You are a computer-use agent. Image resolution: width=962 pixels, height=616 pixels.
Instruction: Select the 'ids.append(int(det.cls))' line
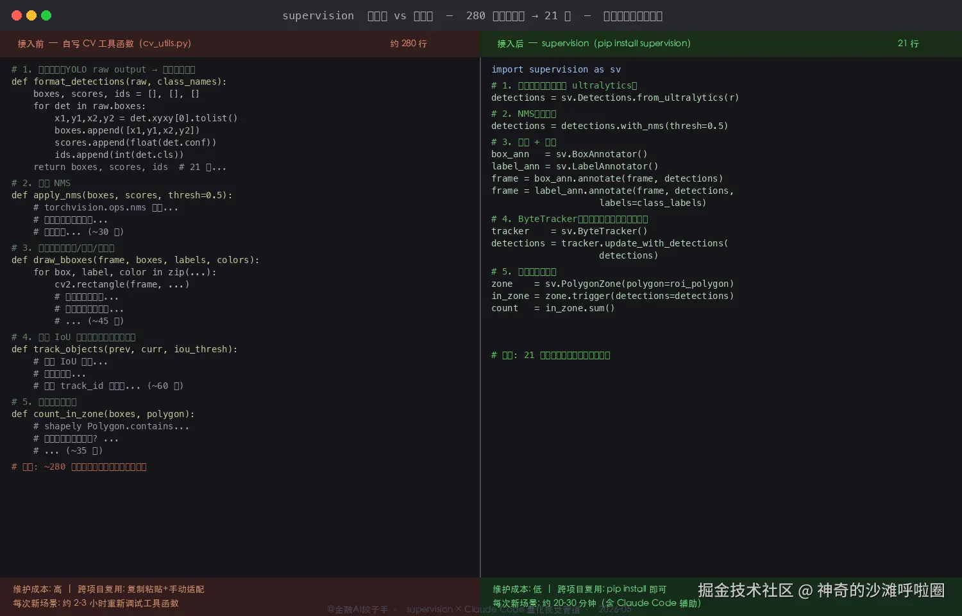(119, 155)
